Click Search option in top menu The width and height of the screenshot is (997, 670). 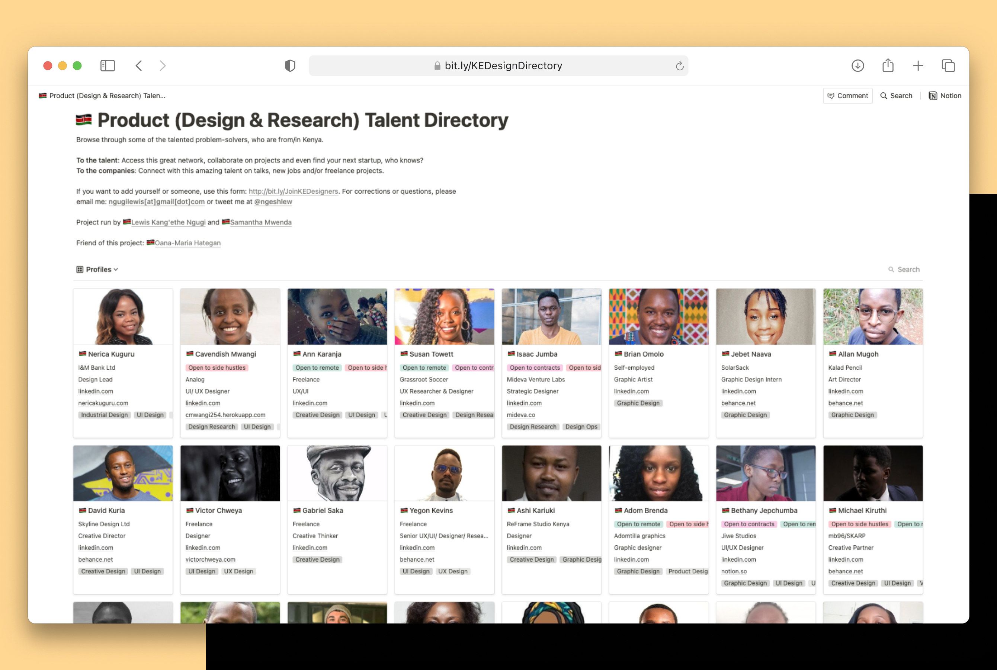pos(897,95)
